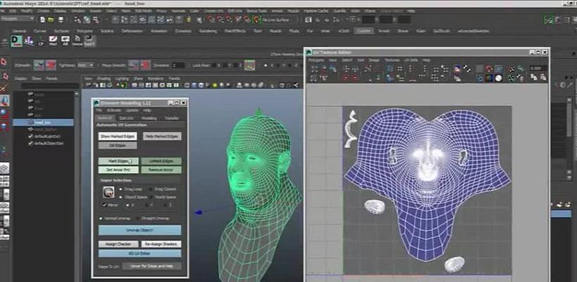Open the Shading menu in viewport panel

(104, 78)
